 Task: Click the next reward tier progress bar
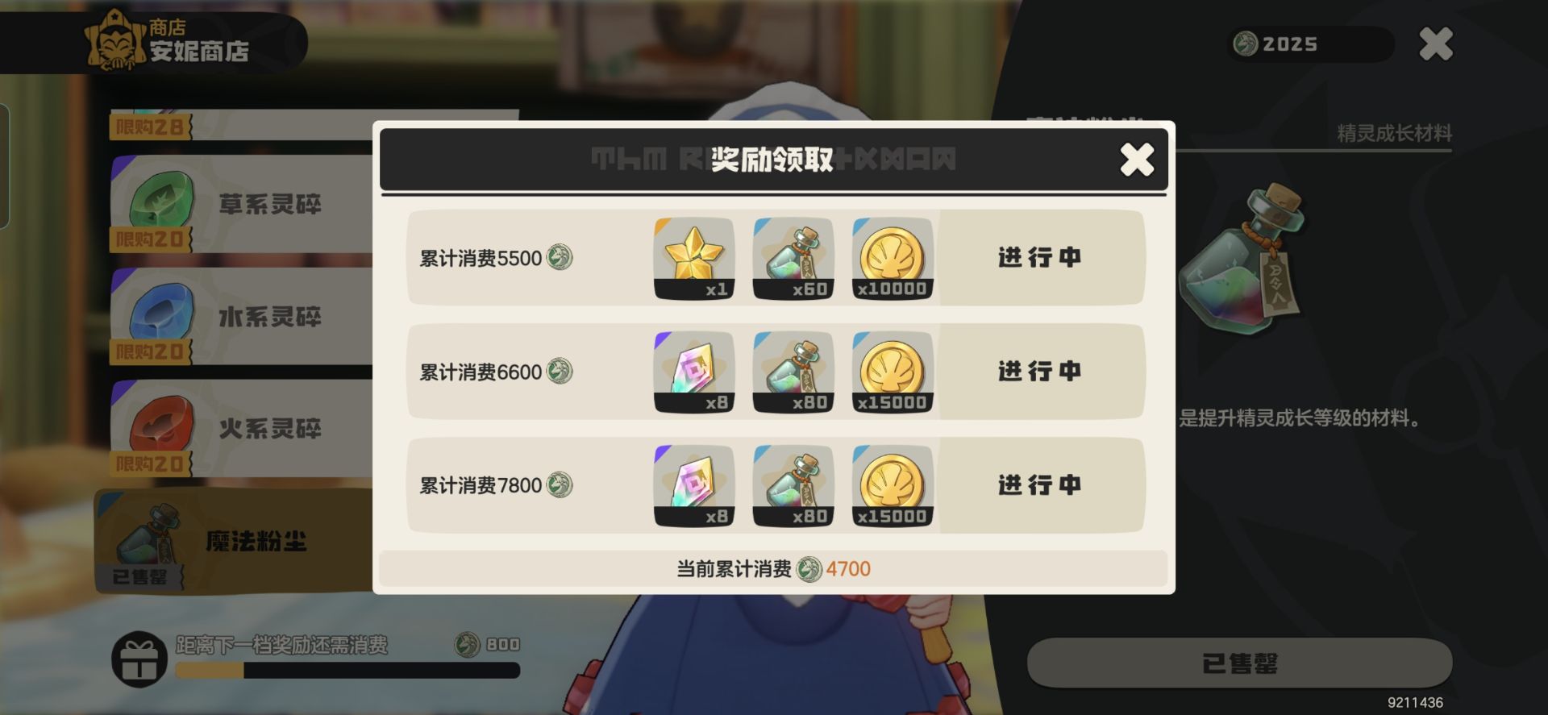(347, 671)
